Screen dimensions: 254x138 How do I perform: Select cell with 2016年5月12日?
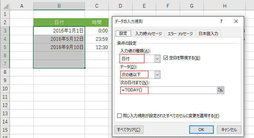point(59,39)
